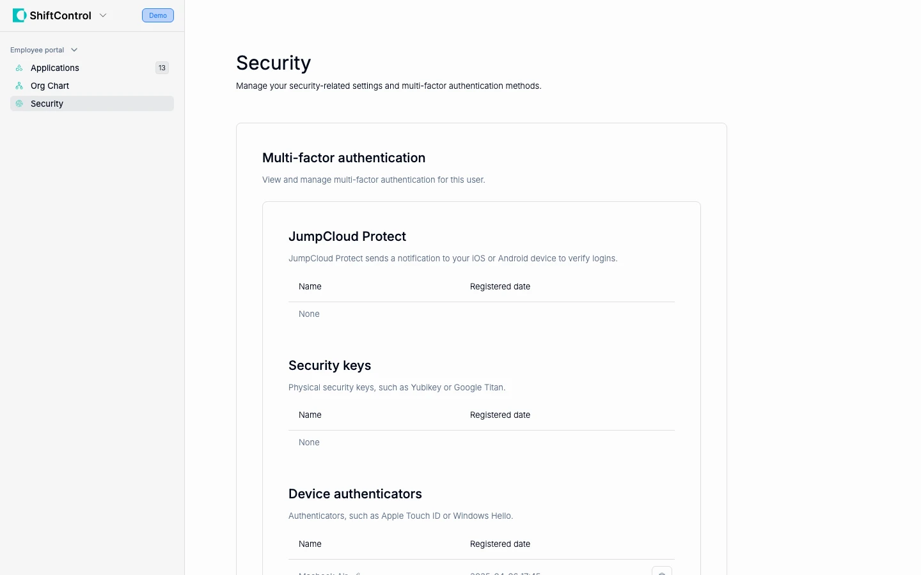Click the Org Chart hierarchy icon

coord(19,86)
